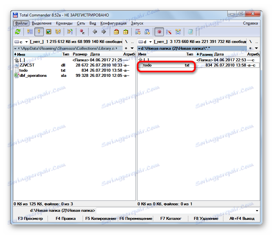
Task: Open Synchronize directories icon
Action: [178, 32]
